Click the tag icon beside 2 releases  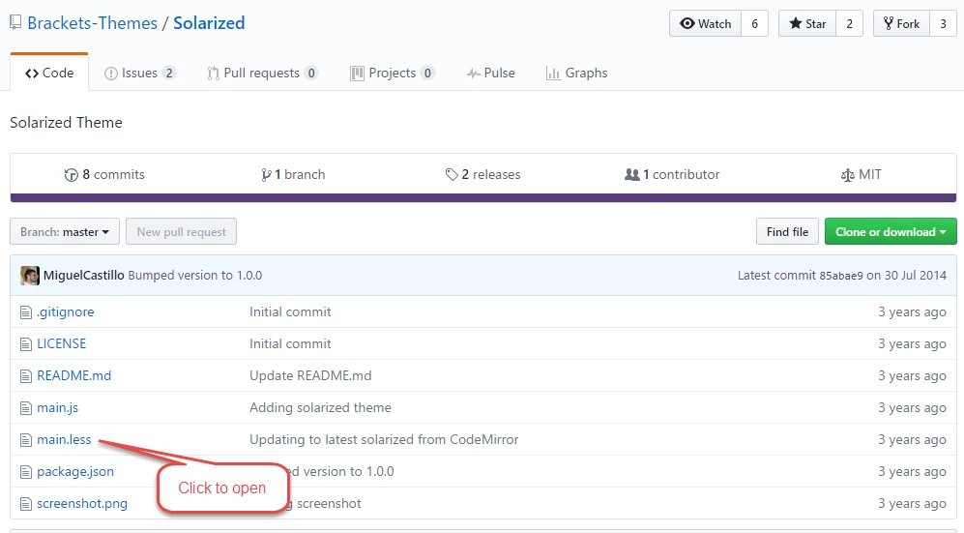point(452,175)
